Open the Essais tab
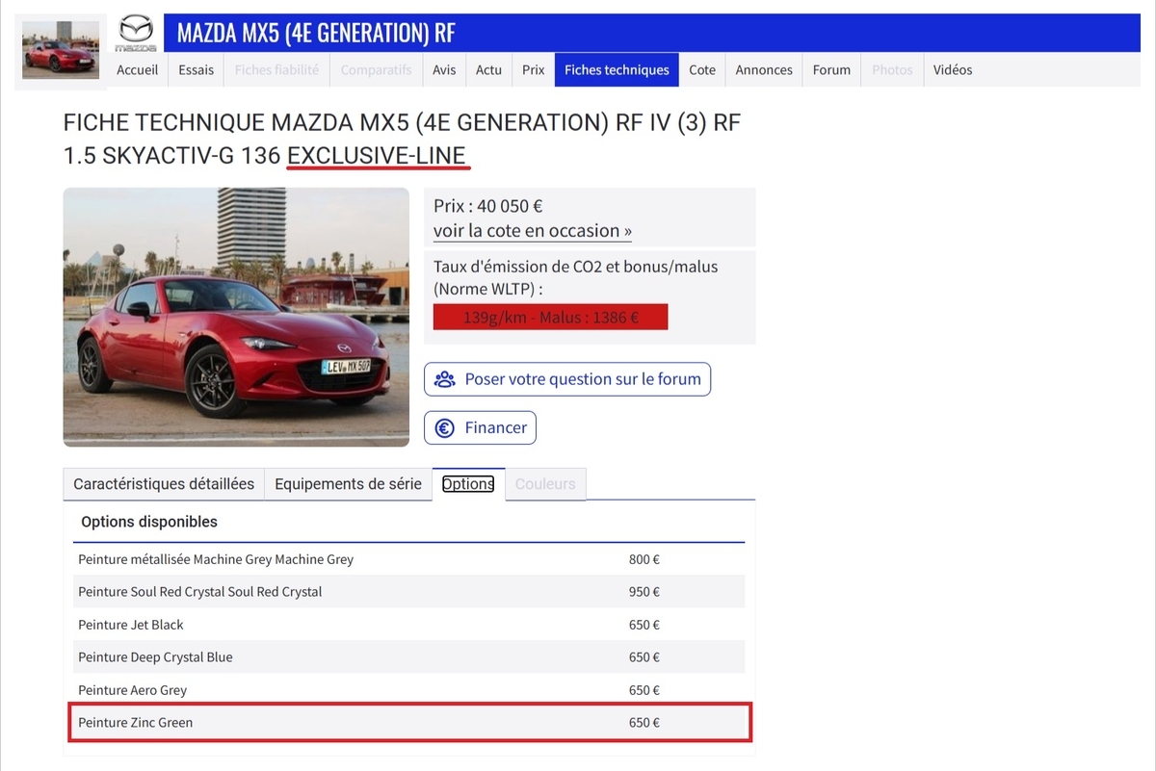 coord(196,70)
